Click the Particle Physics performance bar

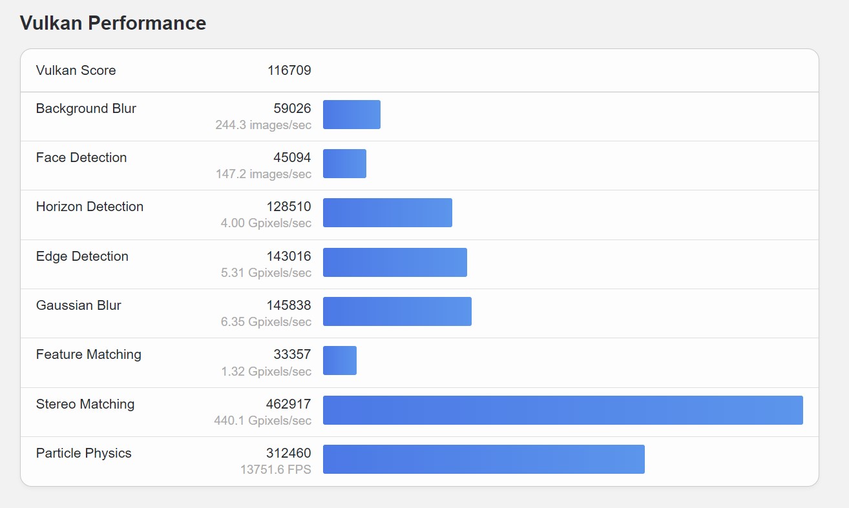pyautogui.click(x=484, y=459)
